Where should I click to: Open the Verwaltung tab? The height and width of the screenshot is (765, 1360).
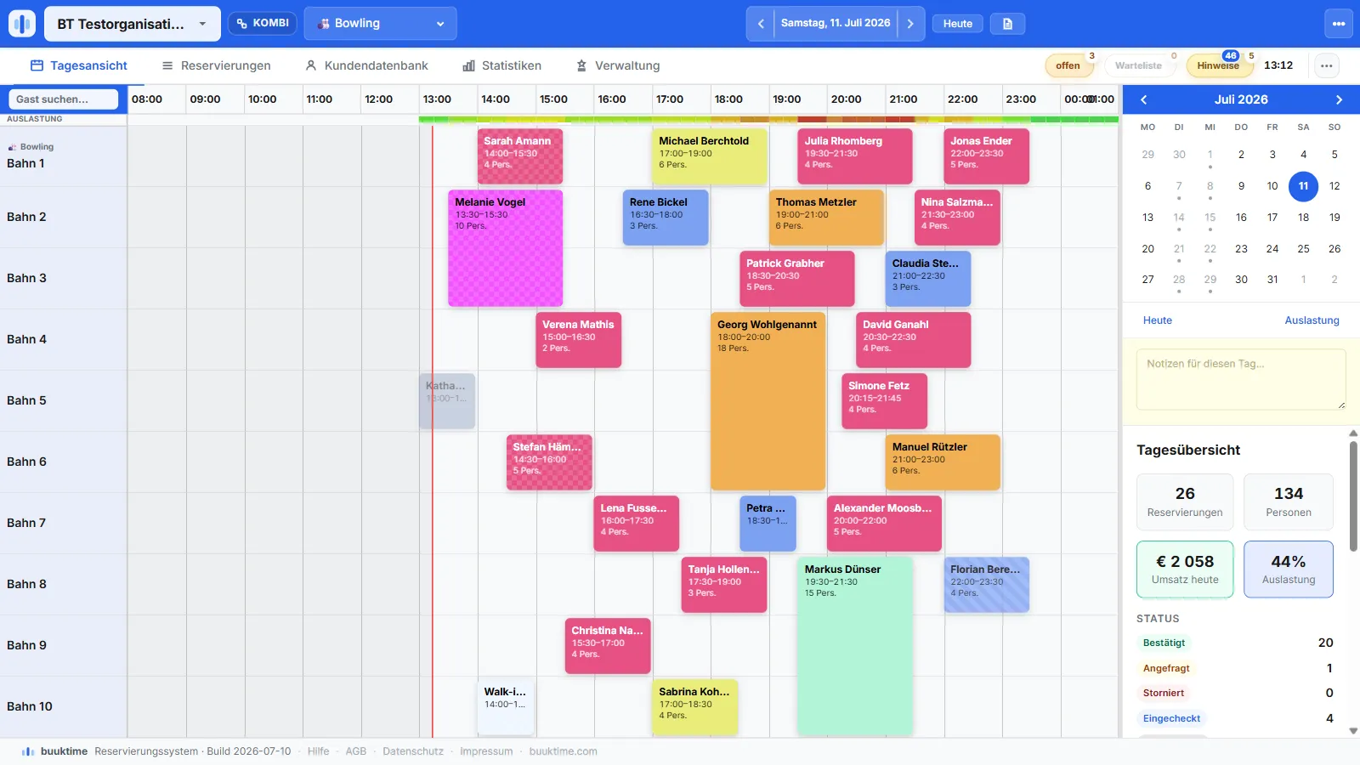tap(617, 65)
